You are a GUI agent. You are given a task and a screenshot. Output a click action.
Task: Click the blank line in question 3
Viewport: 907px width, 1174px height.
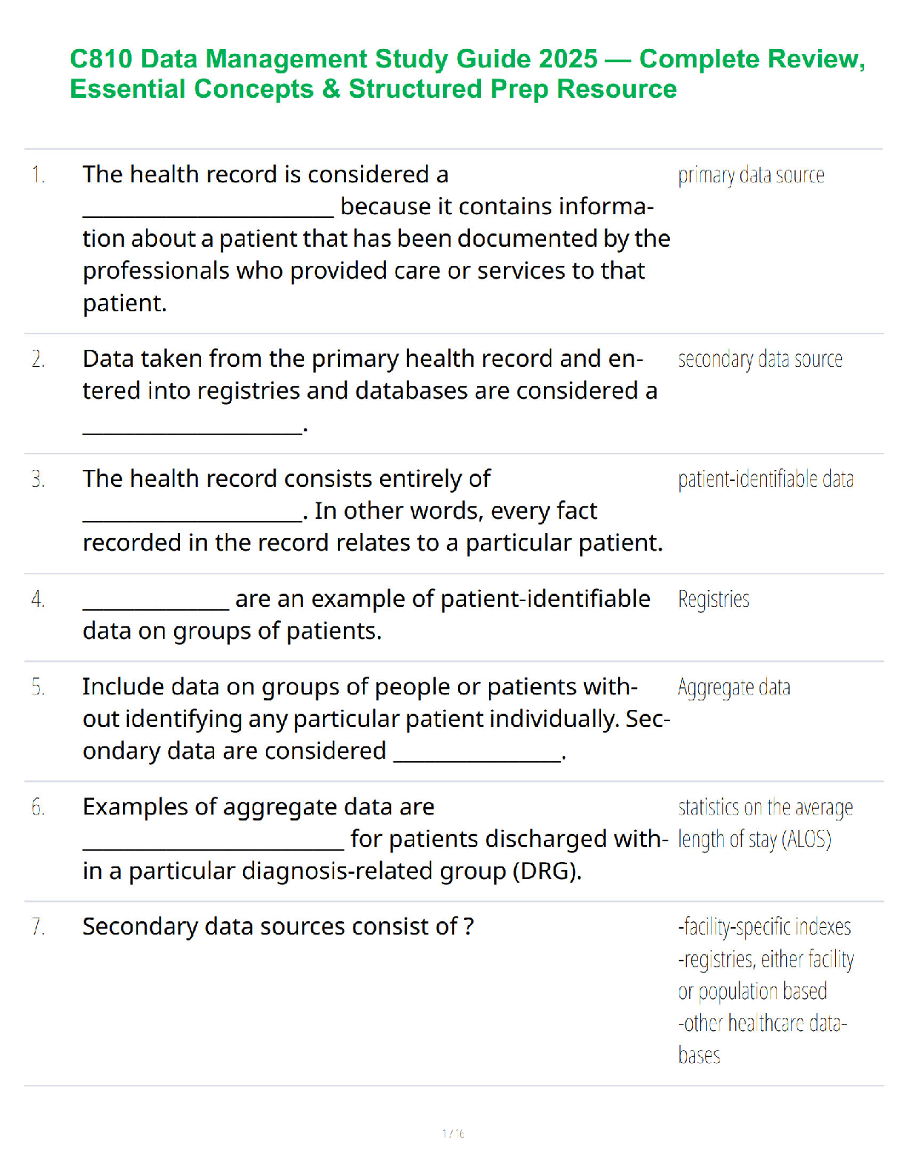192,517
